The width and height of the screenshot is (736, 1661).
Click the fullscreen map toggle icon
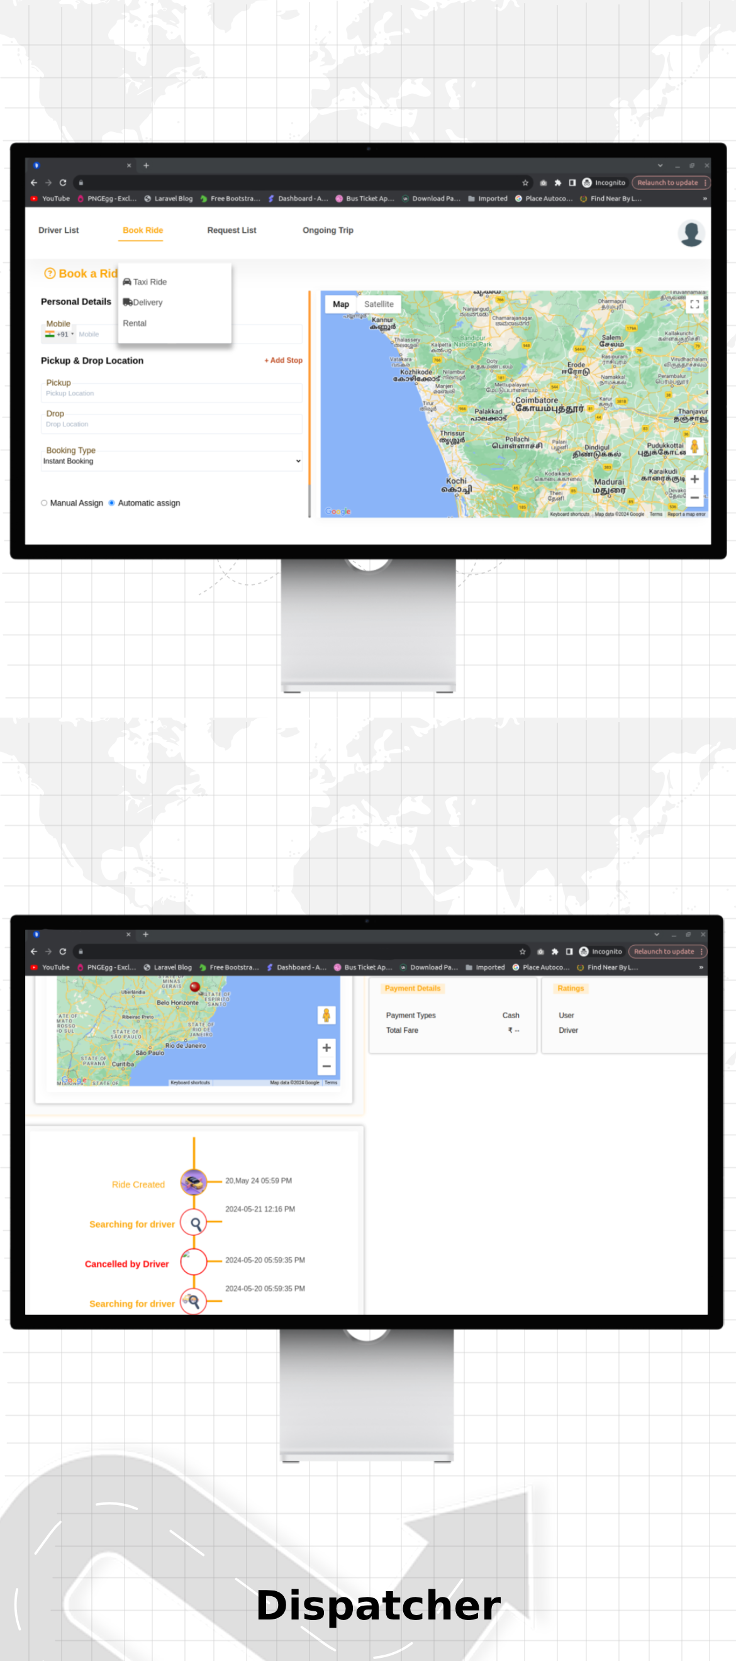pos(694,304)
